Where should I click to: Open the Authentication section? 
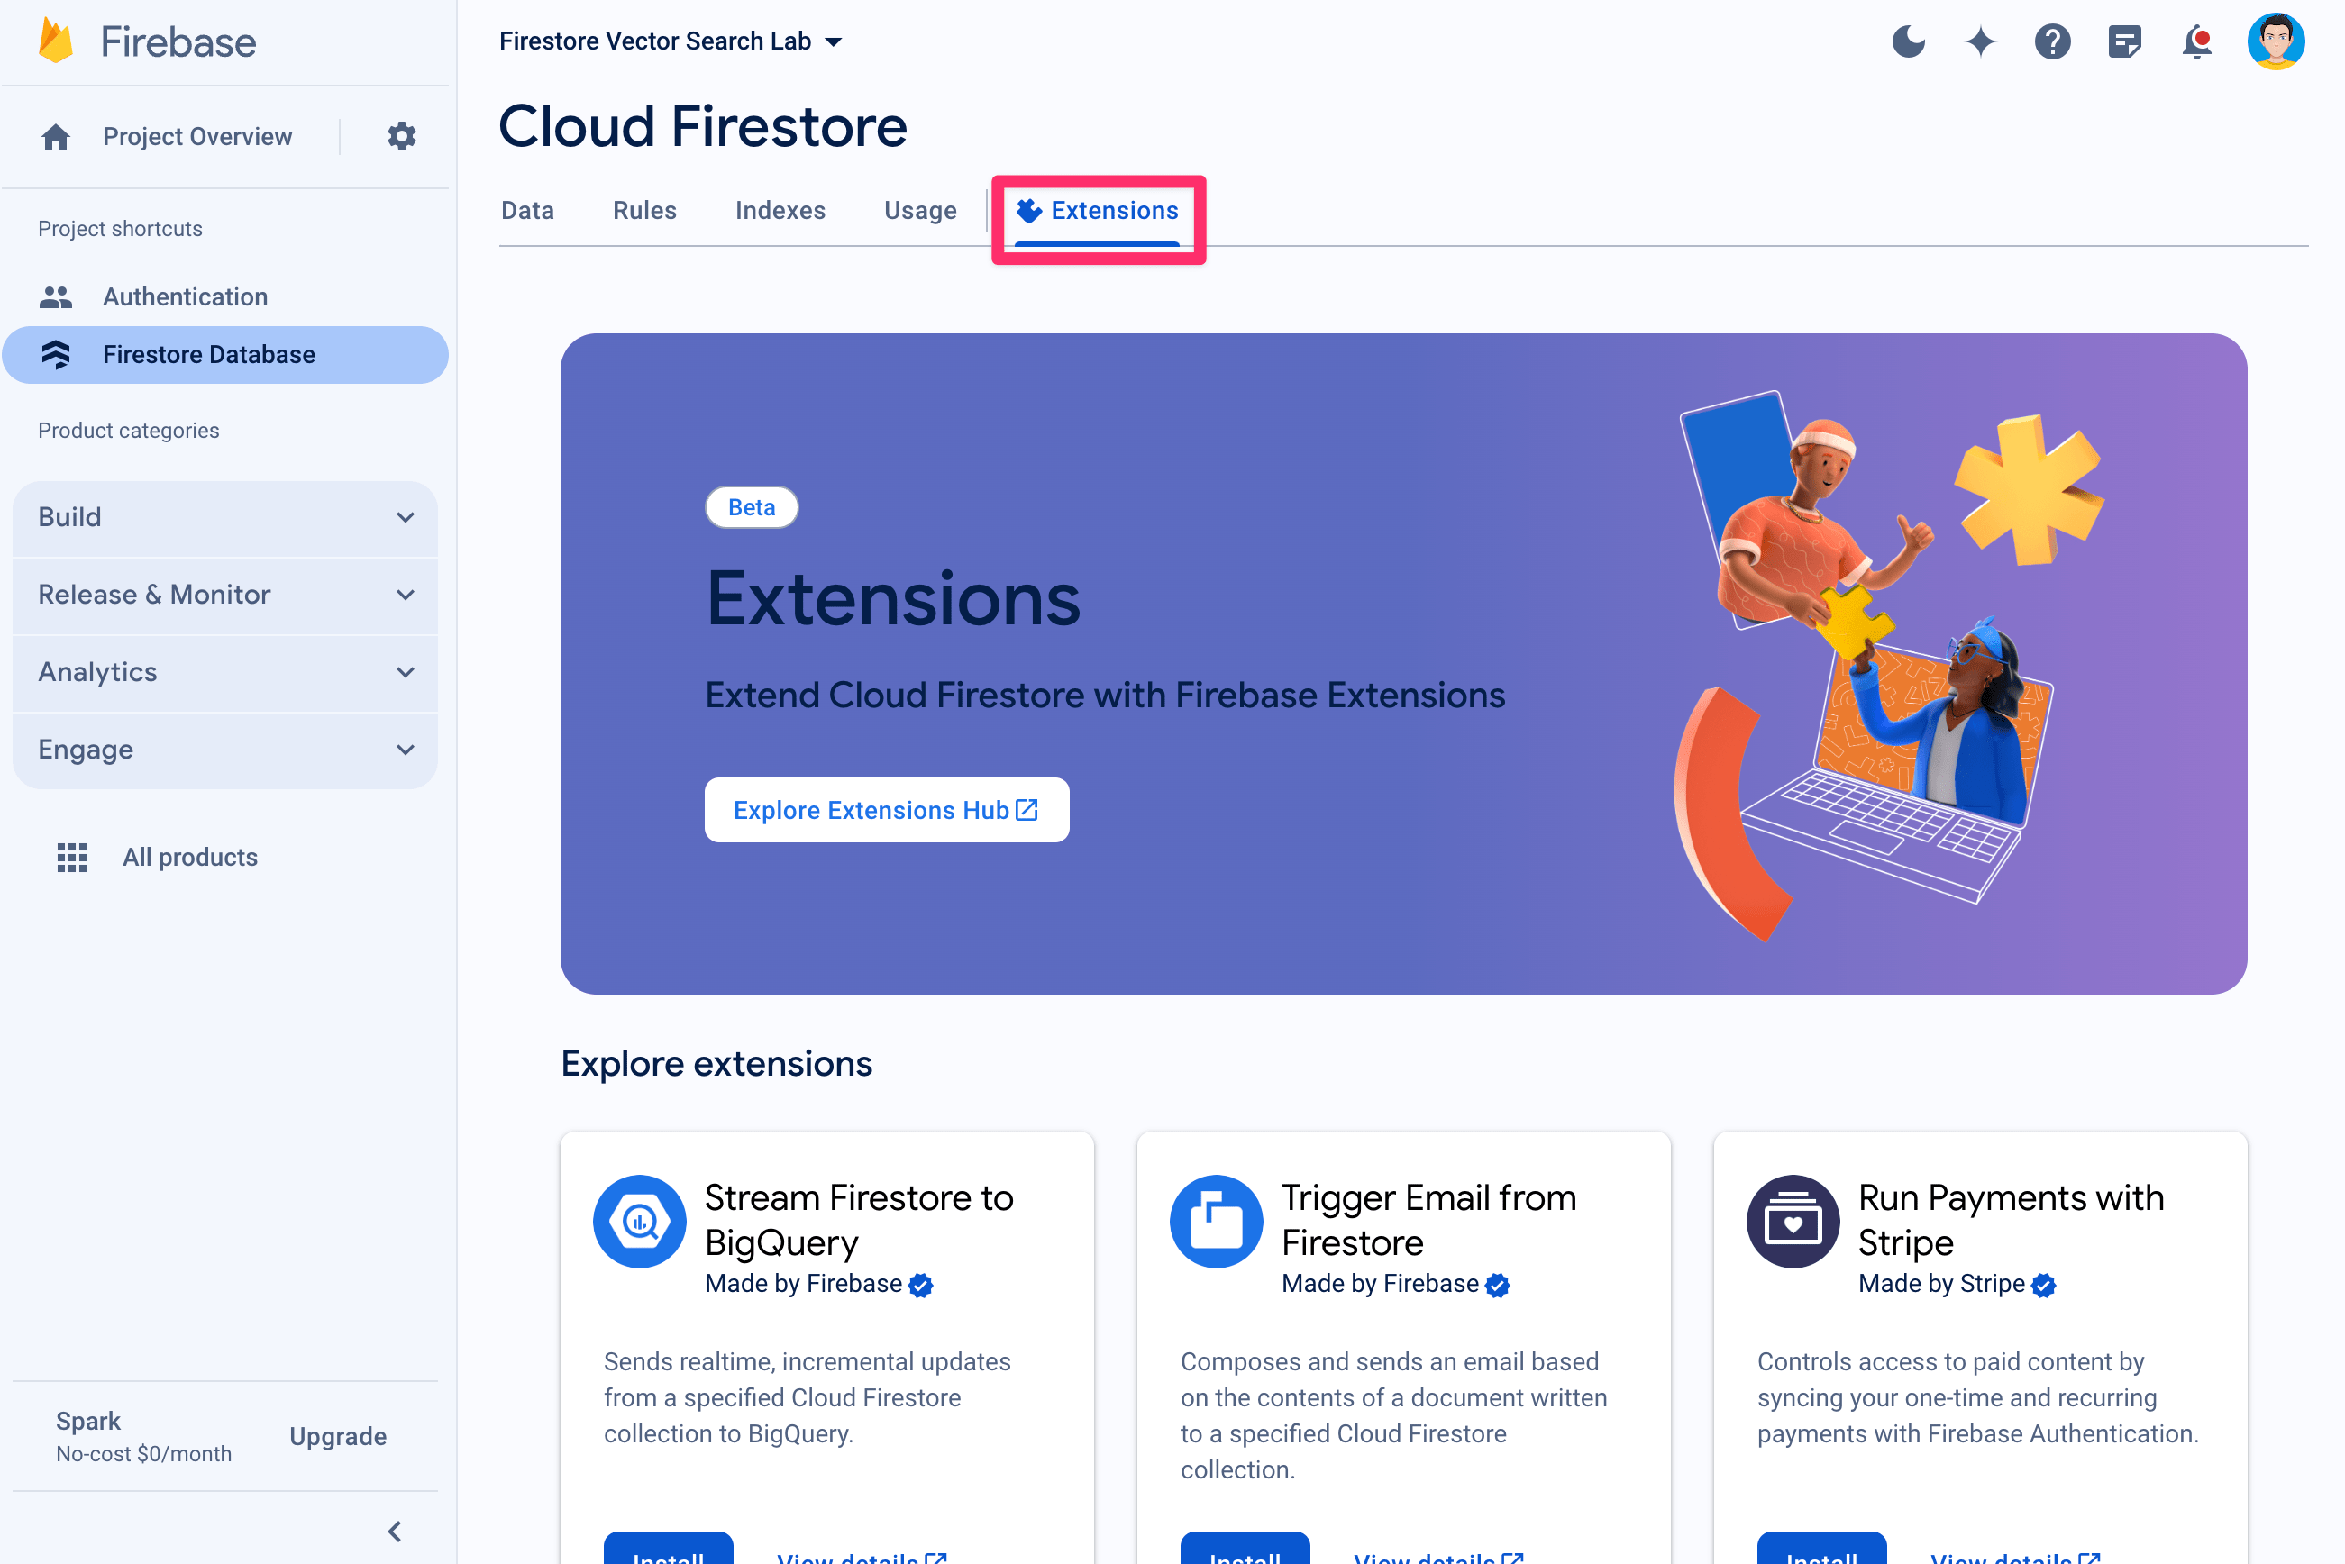185,295
